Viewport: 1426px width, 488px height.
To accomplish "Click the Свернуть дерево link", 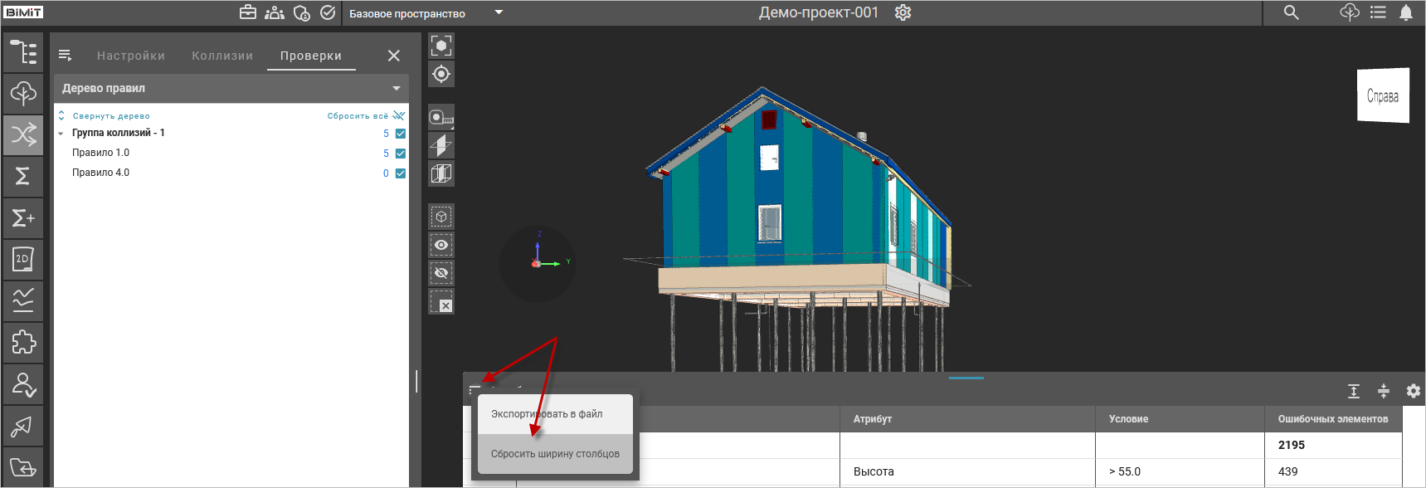I will [x=111, y=116].
